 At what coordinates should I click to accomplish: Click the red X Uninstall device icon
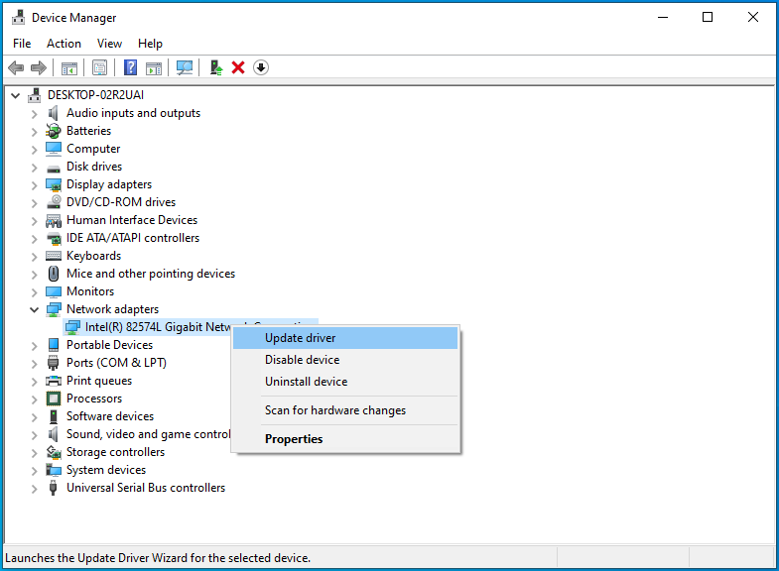pos(238,67)
